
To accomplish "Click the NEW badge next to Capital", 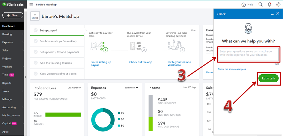I will tap(14, 124).
